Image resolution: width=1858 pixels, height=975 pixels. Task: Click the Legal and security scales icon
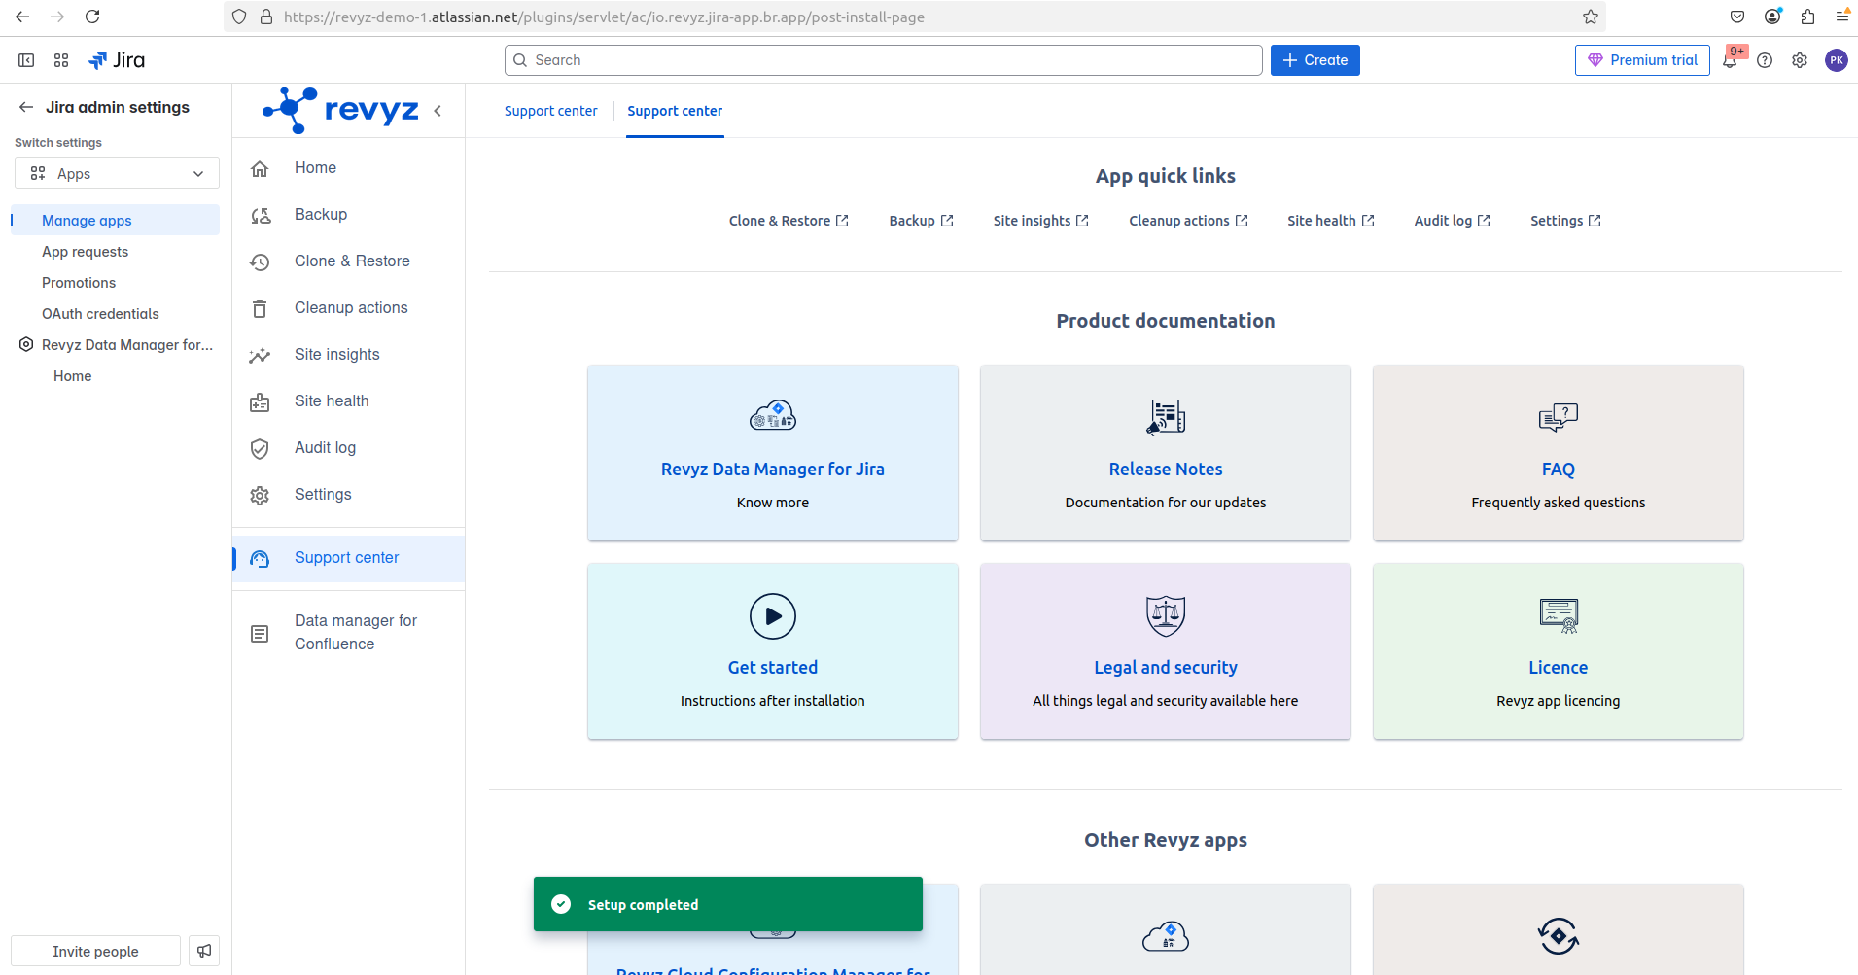pyautogui.click(x=1165, y=615)
